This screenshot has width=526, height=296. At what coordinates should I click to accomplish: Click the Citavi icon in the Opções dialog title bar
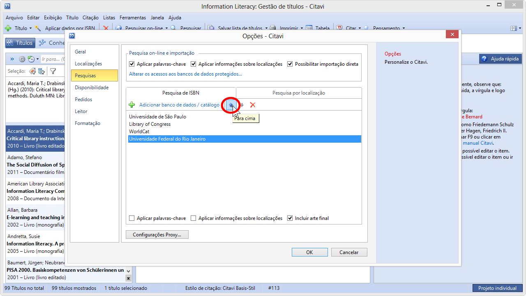[x=72, y=36]
